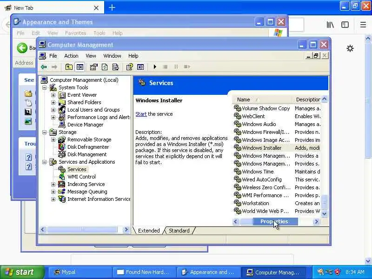This screenshot has height=279, width=372.
Task: Click services list scroll down arrow
Action: tap(324, 213)
